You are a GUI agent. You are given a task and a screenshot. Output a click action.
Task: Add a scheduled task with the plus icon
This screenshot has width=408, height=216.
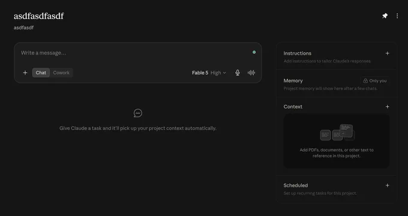(x=387, y=185)
